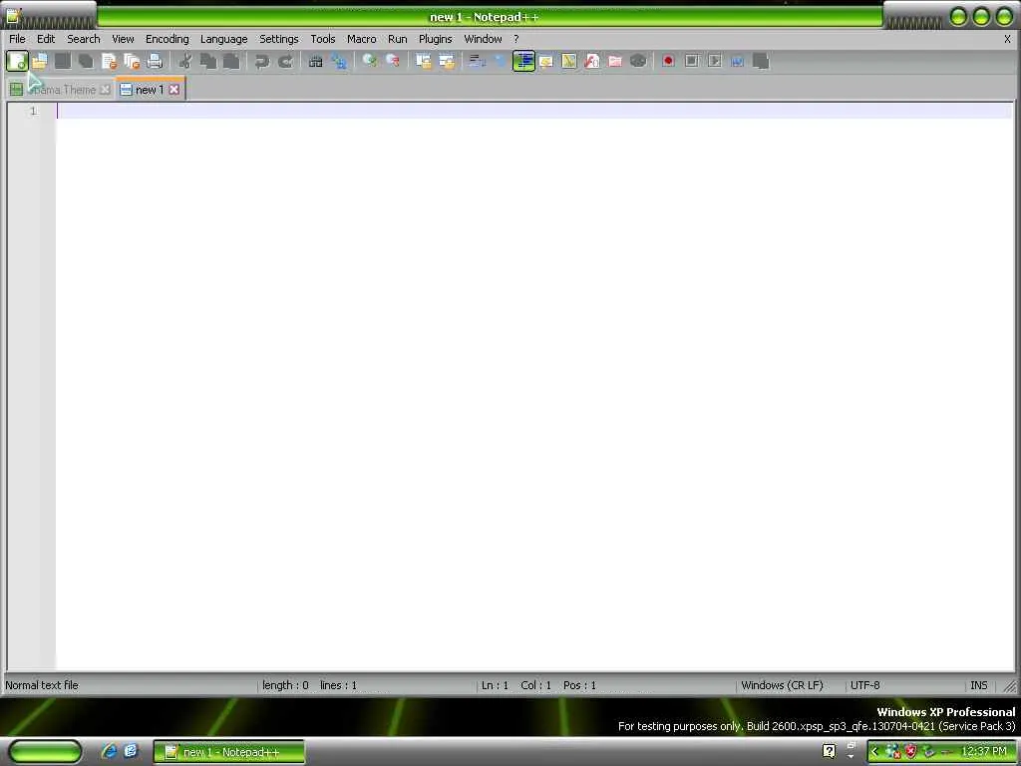
Task: Toggle the highlighted Indent Guide icon
Action: pos(523,61)
